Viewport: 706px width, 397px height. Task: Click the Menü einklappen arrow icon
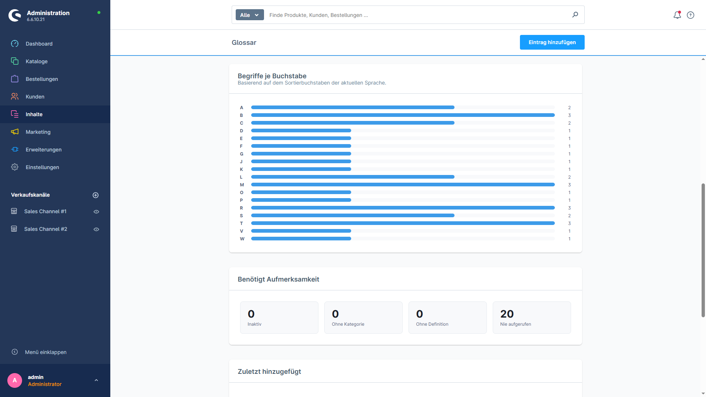point(15,352)
